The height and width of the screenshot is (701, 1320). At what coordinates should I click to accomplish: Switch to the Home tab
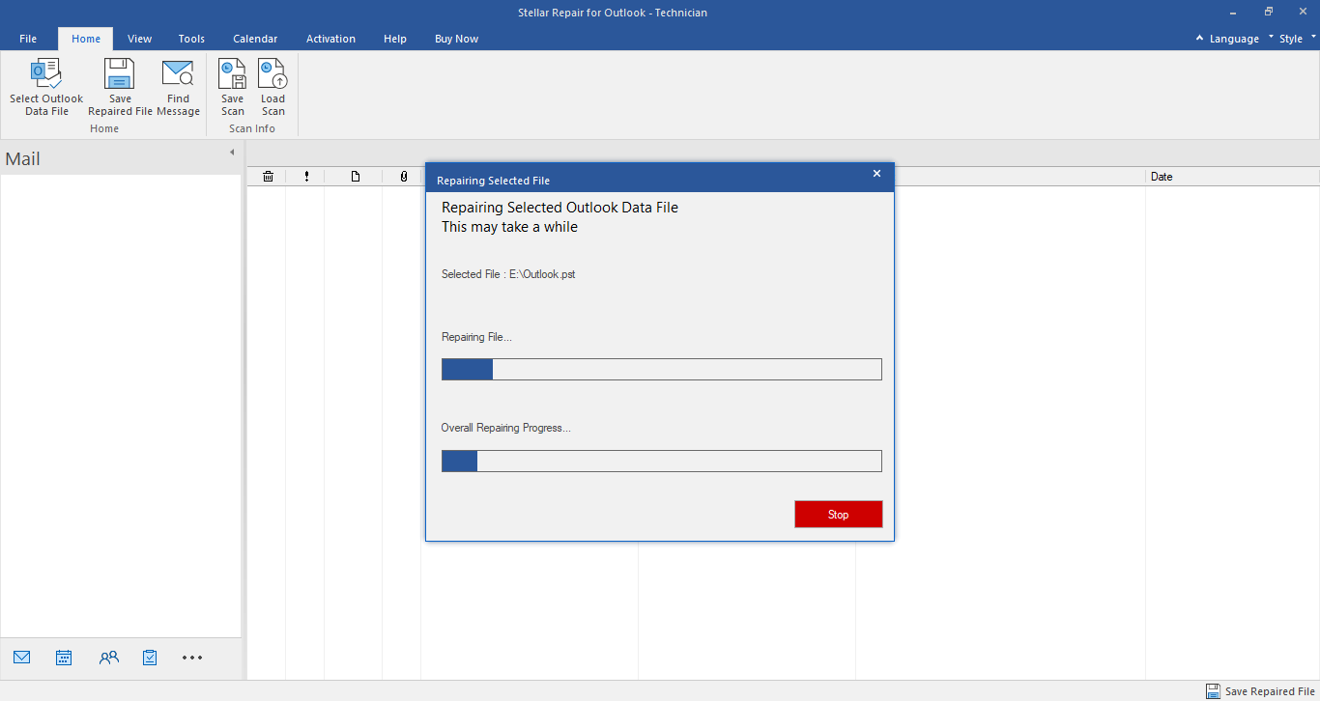coord(86,39)
